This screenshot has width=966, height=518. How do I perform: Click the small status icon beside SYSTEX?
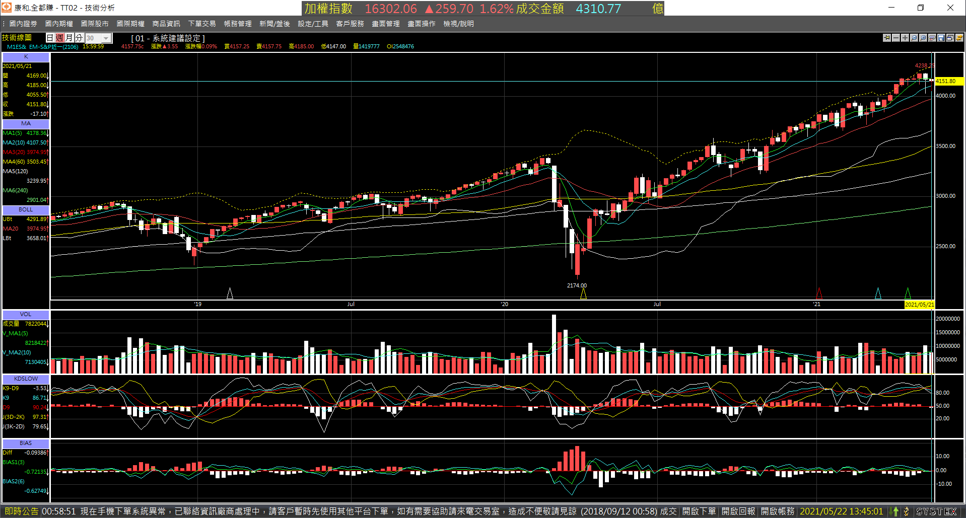(907, 511)
